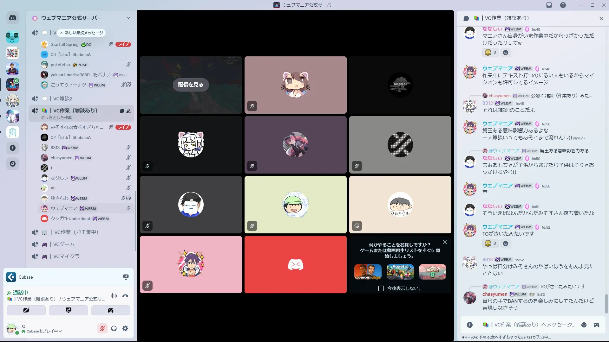This screenshot has width=609, height=342.
Task: Click the share screen button
Action: (x=69, y=310)
